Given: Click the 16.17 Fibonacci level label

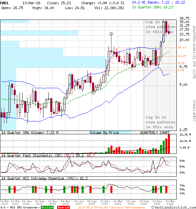Looking at the screenshot, I should coord(182,48).
